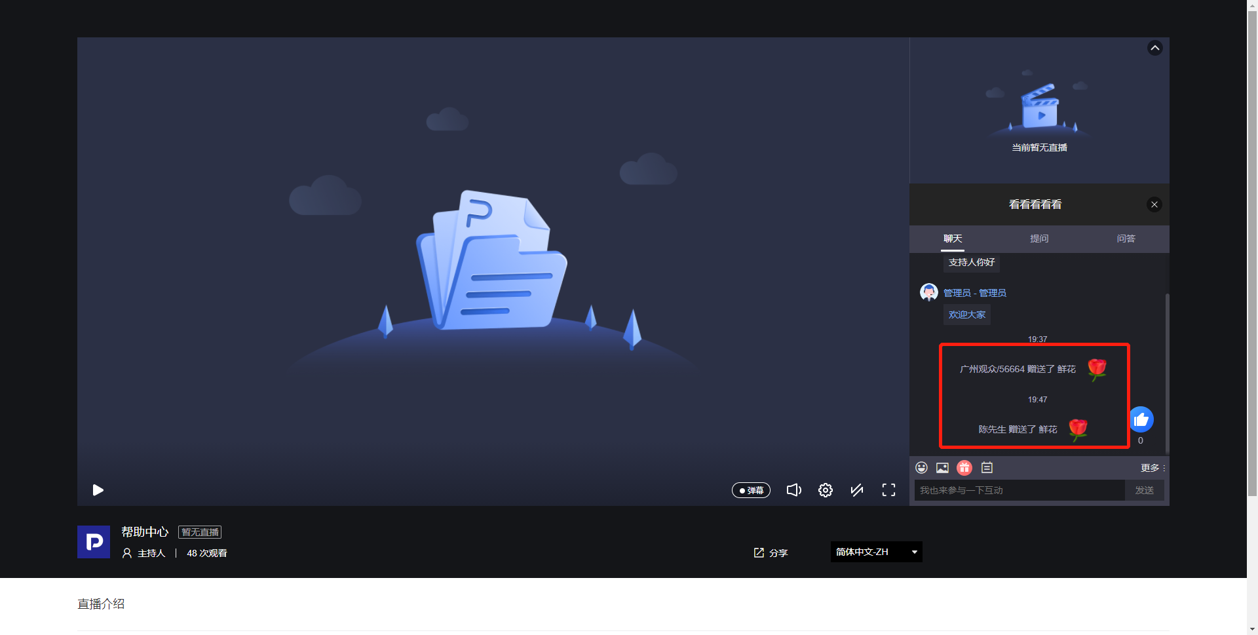Viewport: 1258px width, 635px height.
Task: Click the 管理员 user avatar
Action: coord(928,292)
